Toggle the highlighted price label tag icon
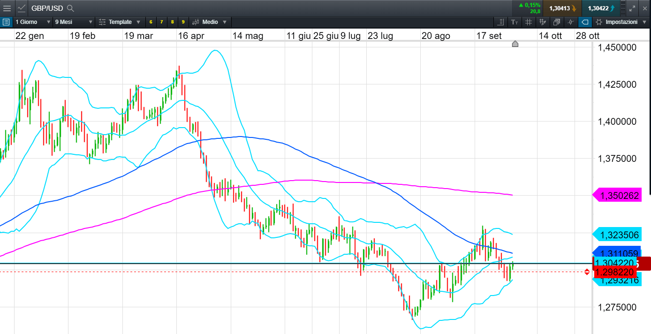 coord(585,22)
